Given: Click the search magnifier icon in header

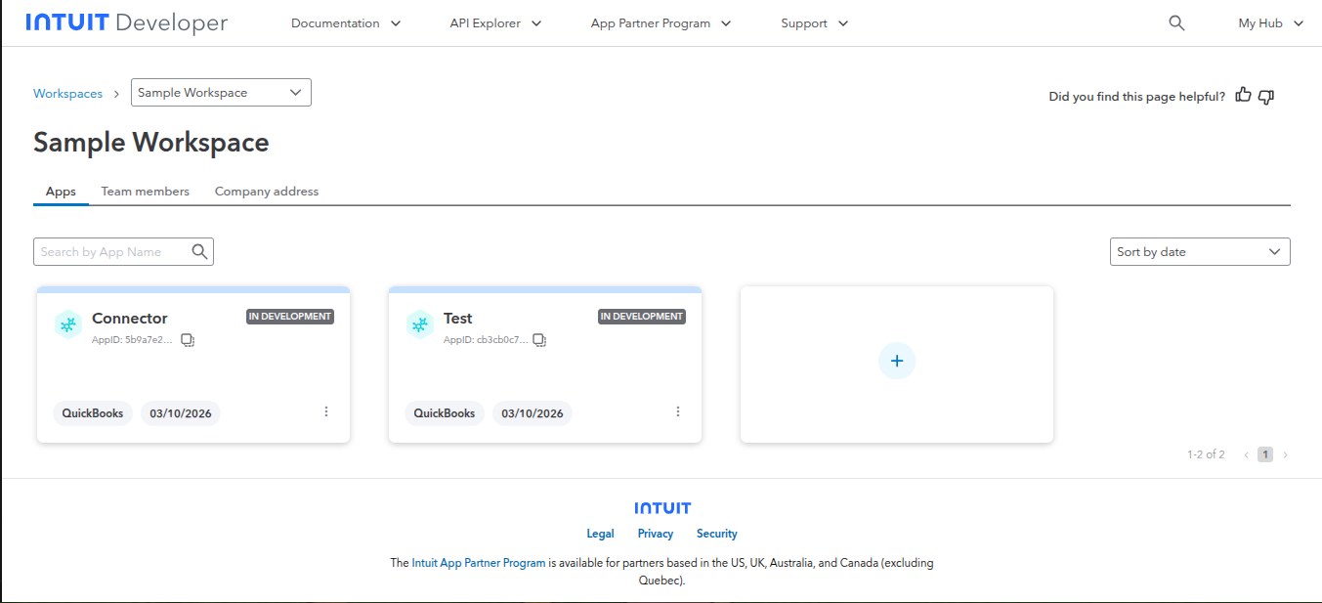Looking at the screenshot, I should pos(1176,23).
